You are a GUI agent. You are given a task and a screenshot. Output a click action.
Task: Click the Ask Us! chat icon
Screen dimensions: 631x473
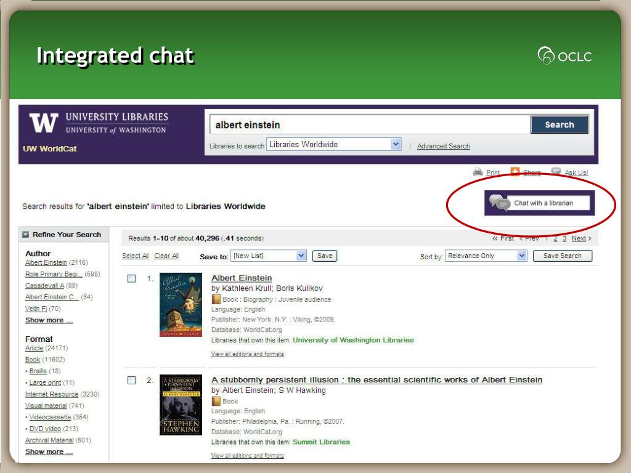coord(556,171)
